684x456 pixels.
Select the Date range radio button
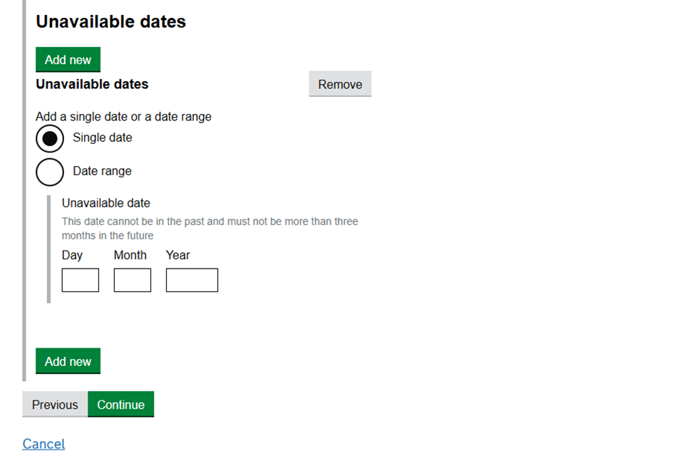point(50,172)
